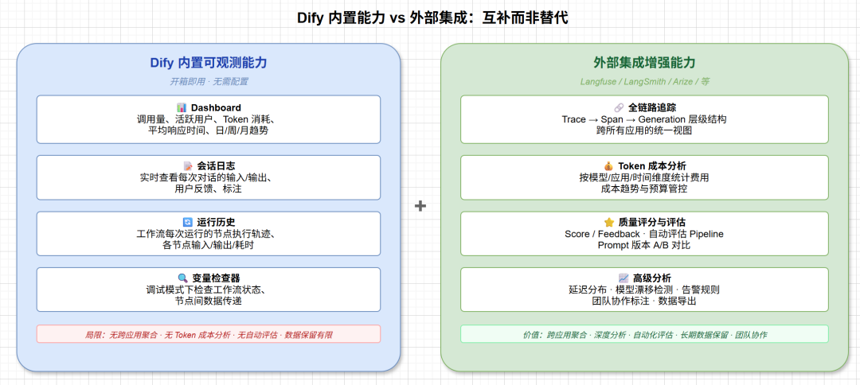Click the line '实时查看每次对话的输入/输出、'
This screenshot has height=385, width=860.
point(209,177)
